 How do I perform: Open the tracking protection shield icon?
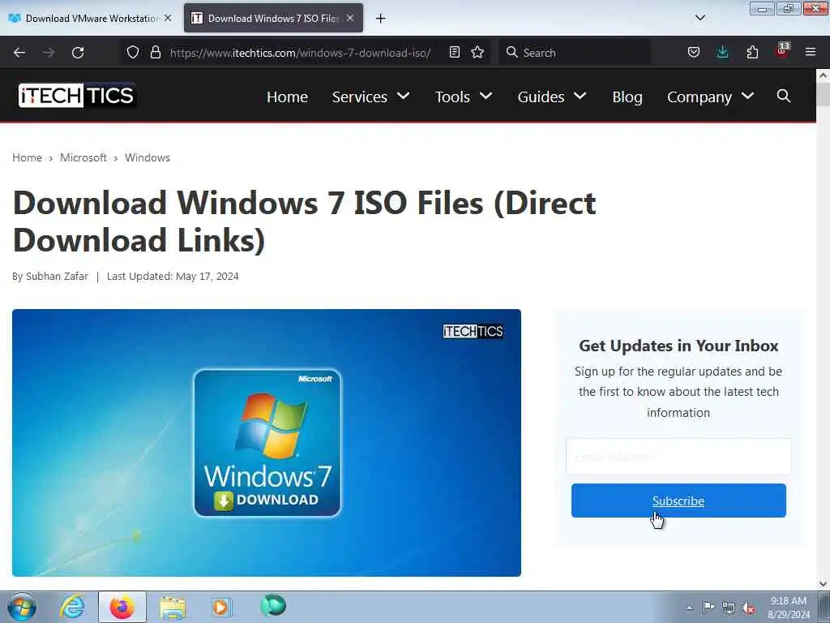point(133,52)
